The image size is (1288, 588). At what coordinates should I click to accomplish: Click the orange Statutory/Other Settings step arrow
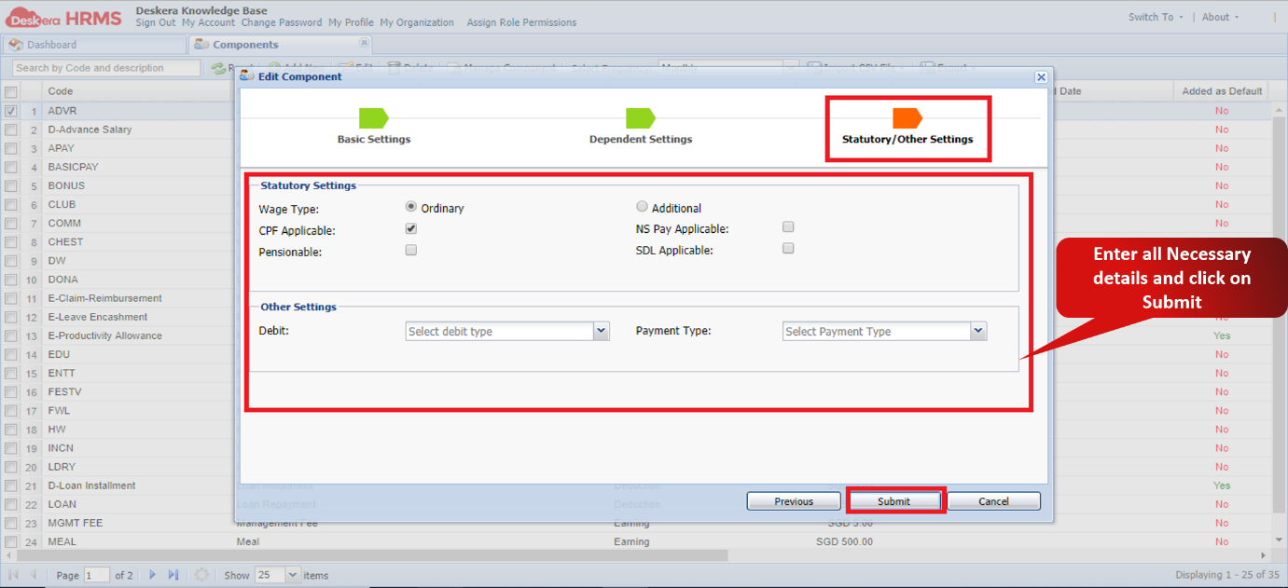907,118
